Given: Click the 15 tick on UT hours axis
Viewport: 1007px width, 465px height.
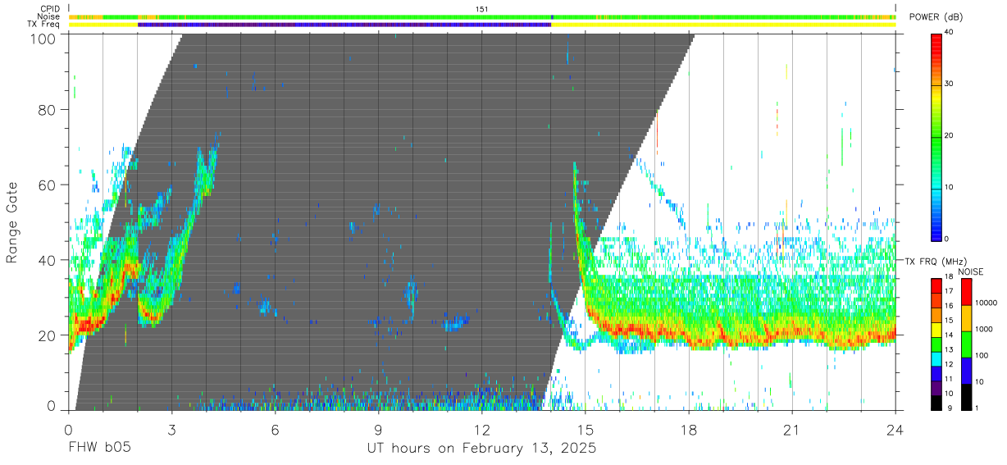Looking at the screenshot, I should (x=586, y=429).
